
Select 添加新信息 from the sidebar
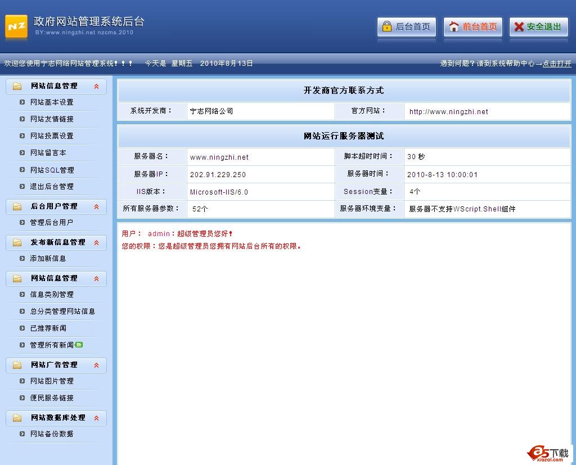point(48,259)
